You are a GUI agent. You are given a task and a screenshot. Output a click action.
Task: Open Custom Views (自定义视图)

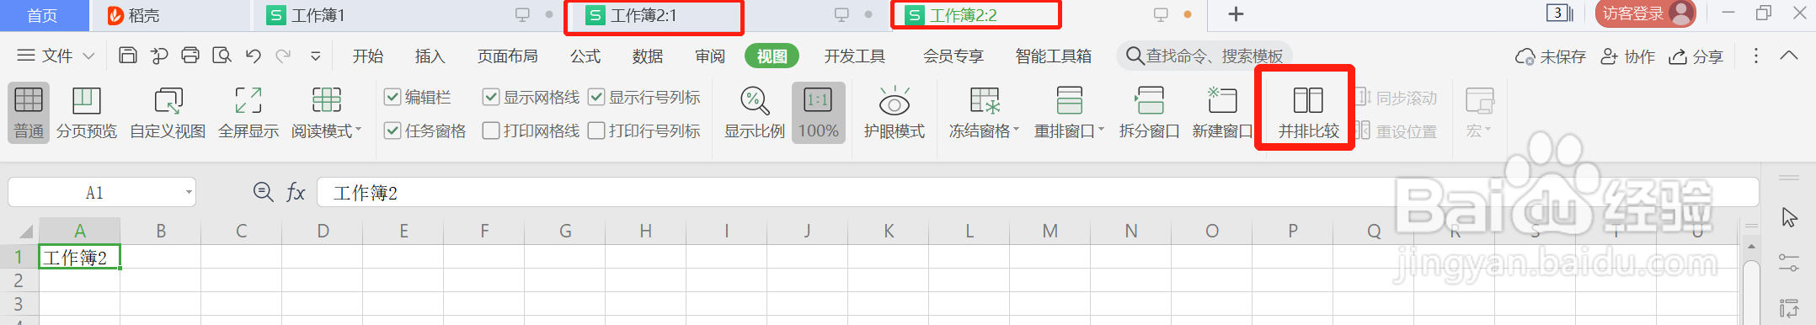[168, 113]
